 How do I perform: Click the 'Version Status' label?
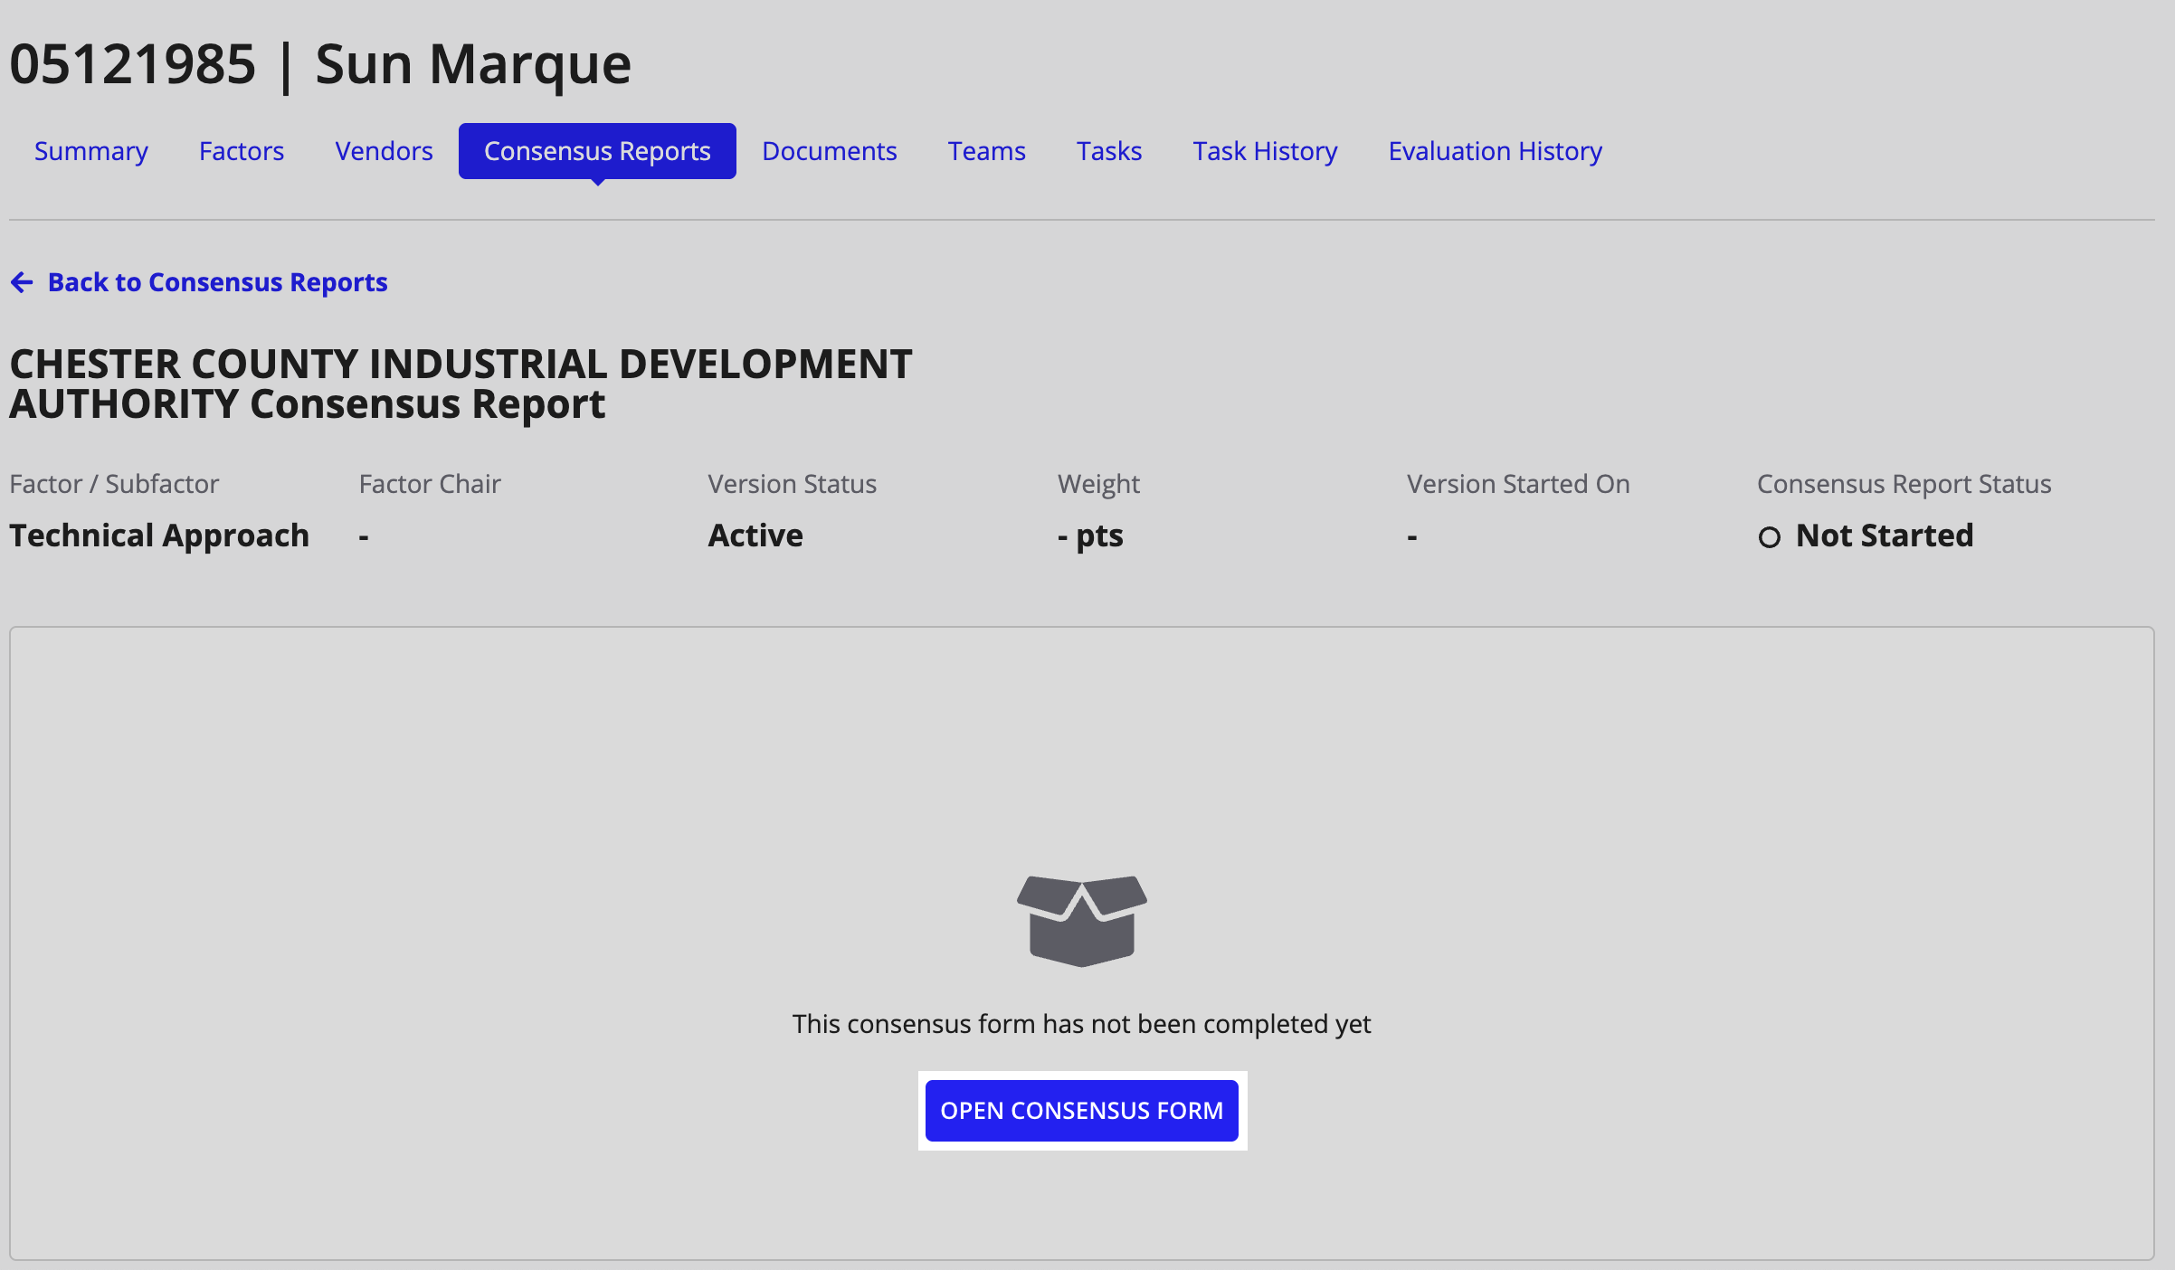pyautogui.click(x=792, y=484)
